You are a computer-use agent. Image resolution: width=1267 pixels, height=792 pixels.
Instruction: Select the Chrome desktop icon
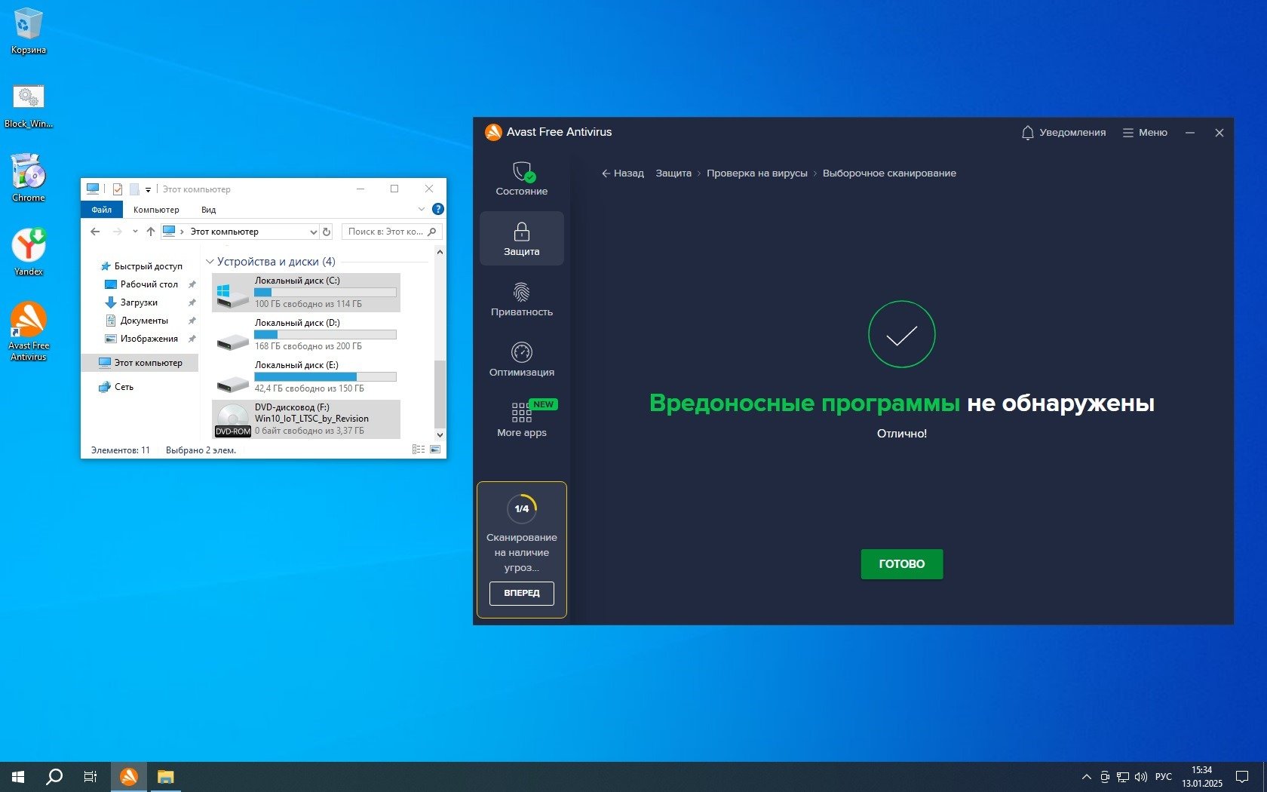pyautogui.click(x=29, y=178)
